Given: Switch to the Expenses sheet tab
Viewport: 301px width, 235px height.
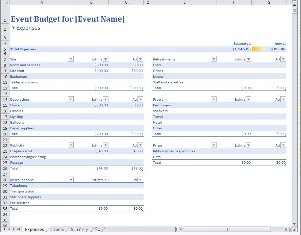Looking at the screenshot, I should 34,230.
